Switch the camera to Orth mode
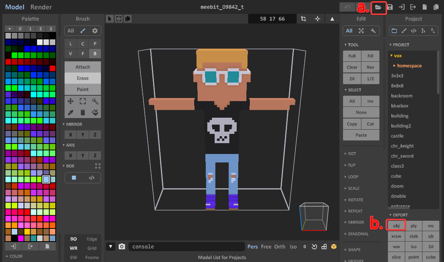 click(x=280, y=247)
